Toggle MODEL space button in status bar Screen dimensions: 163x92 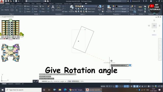pos(103,86)
